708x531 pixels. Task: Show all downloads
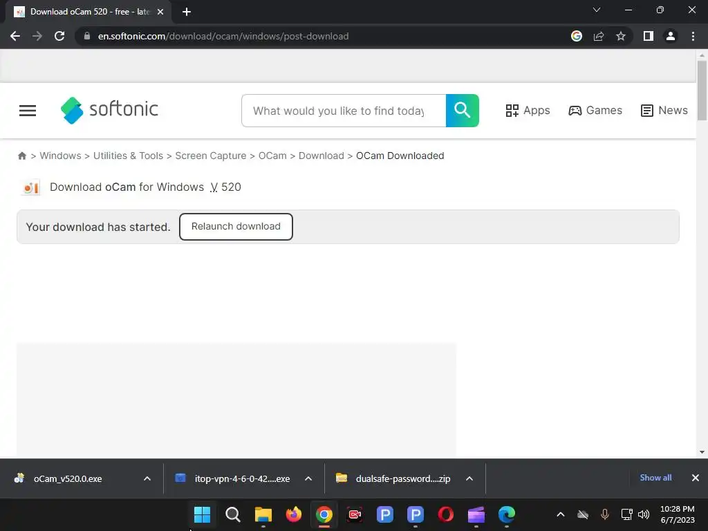point(655,478)
